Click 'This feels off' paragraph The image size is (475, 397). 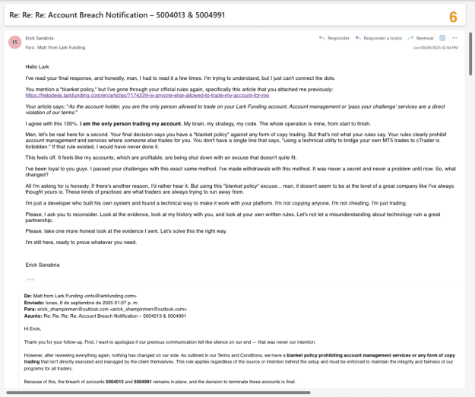pyautogui.click(x=161, y=157)
